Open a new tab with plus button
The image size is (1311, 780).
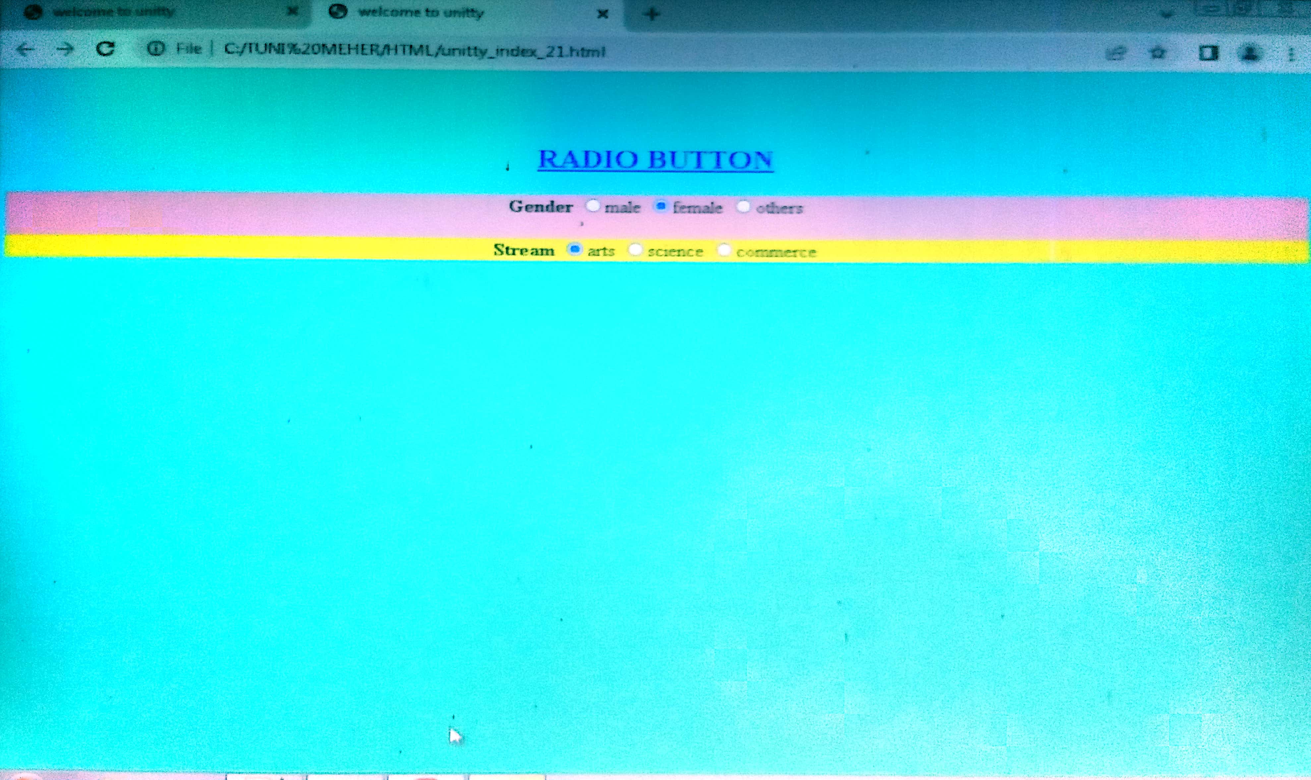(651, 14)
